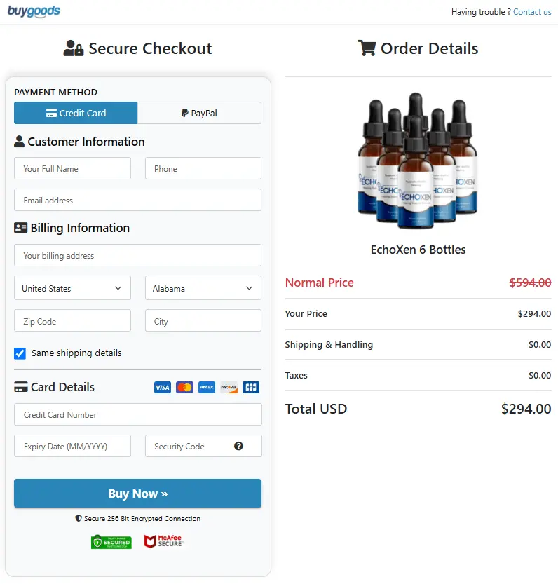The width and height of the screenshot is (558, 584).
Task: Change the state from Alabama
Action: click(x=203, y=287)
